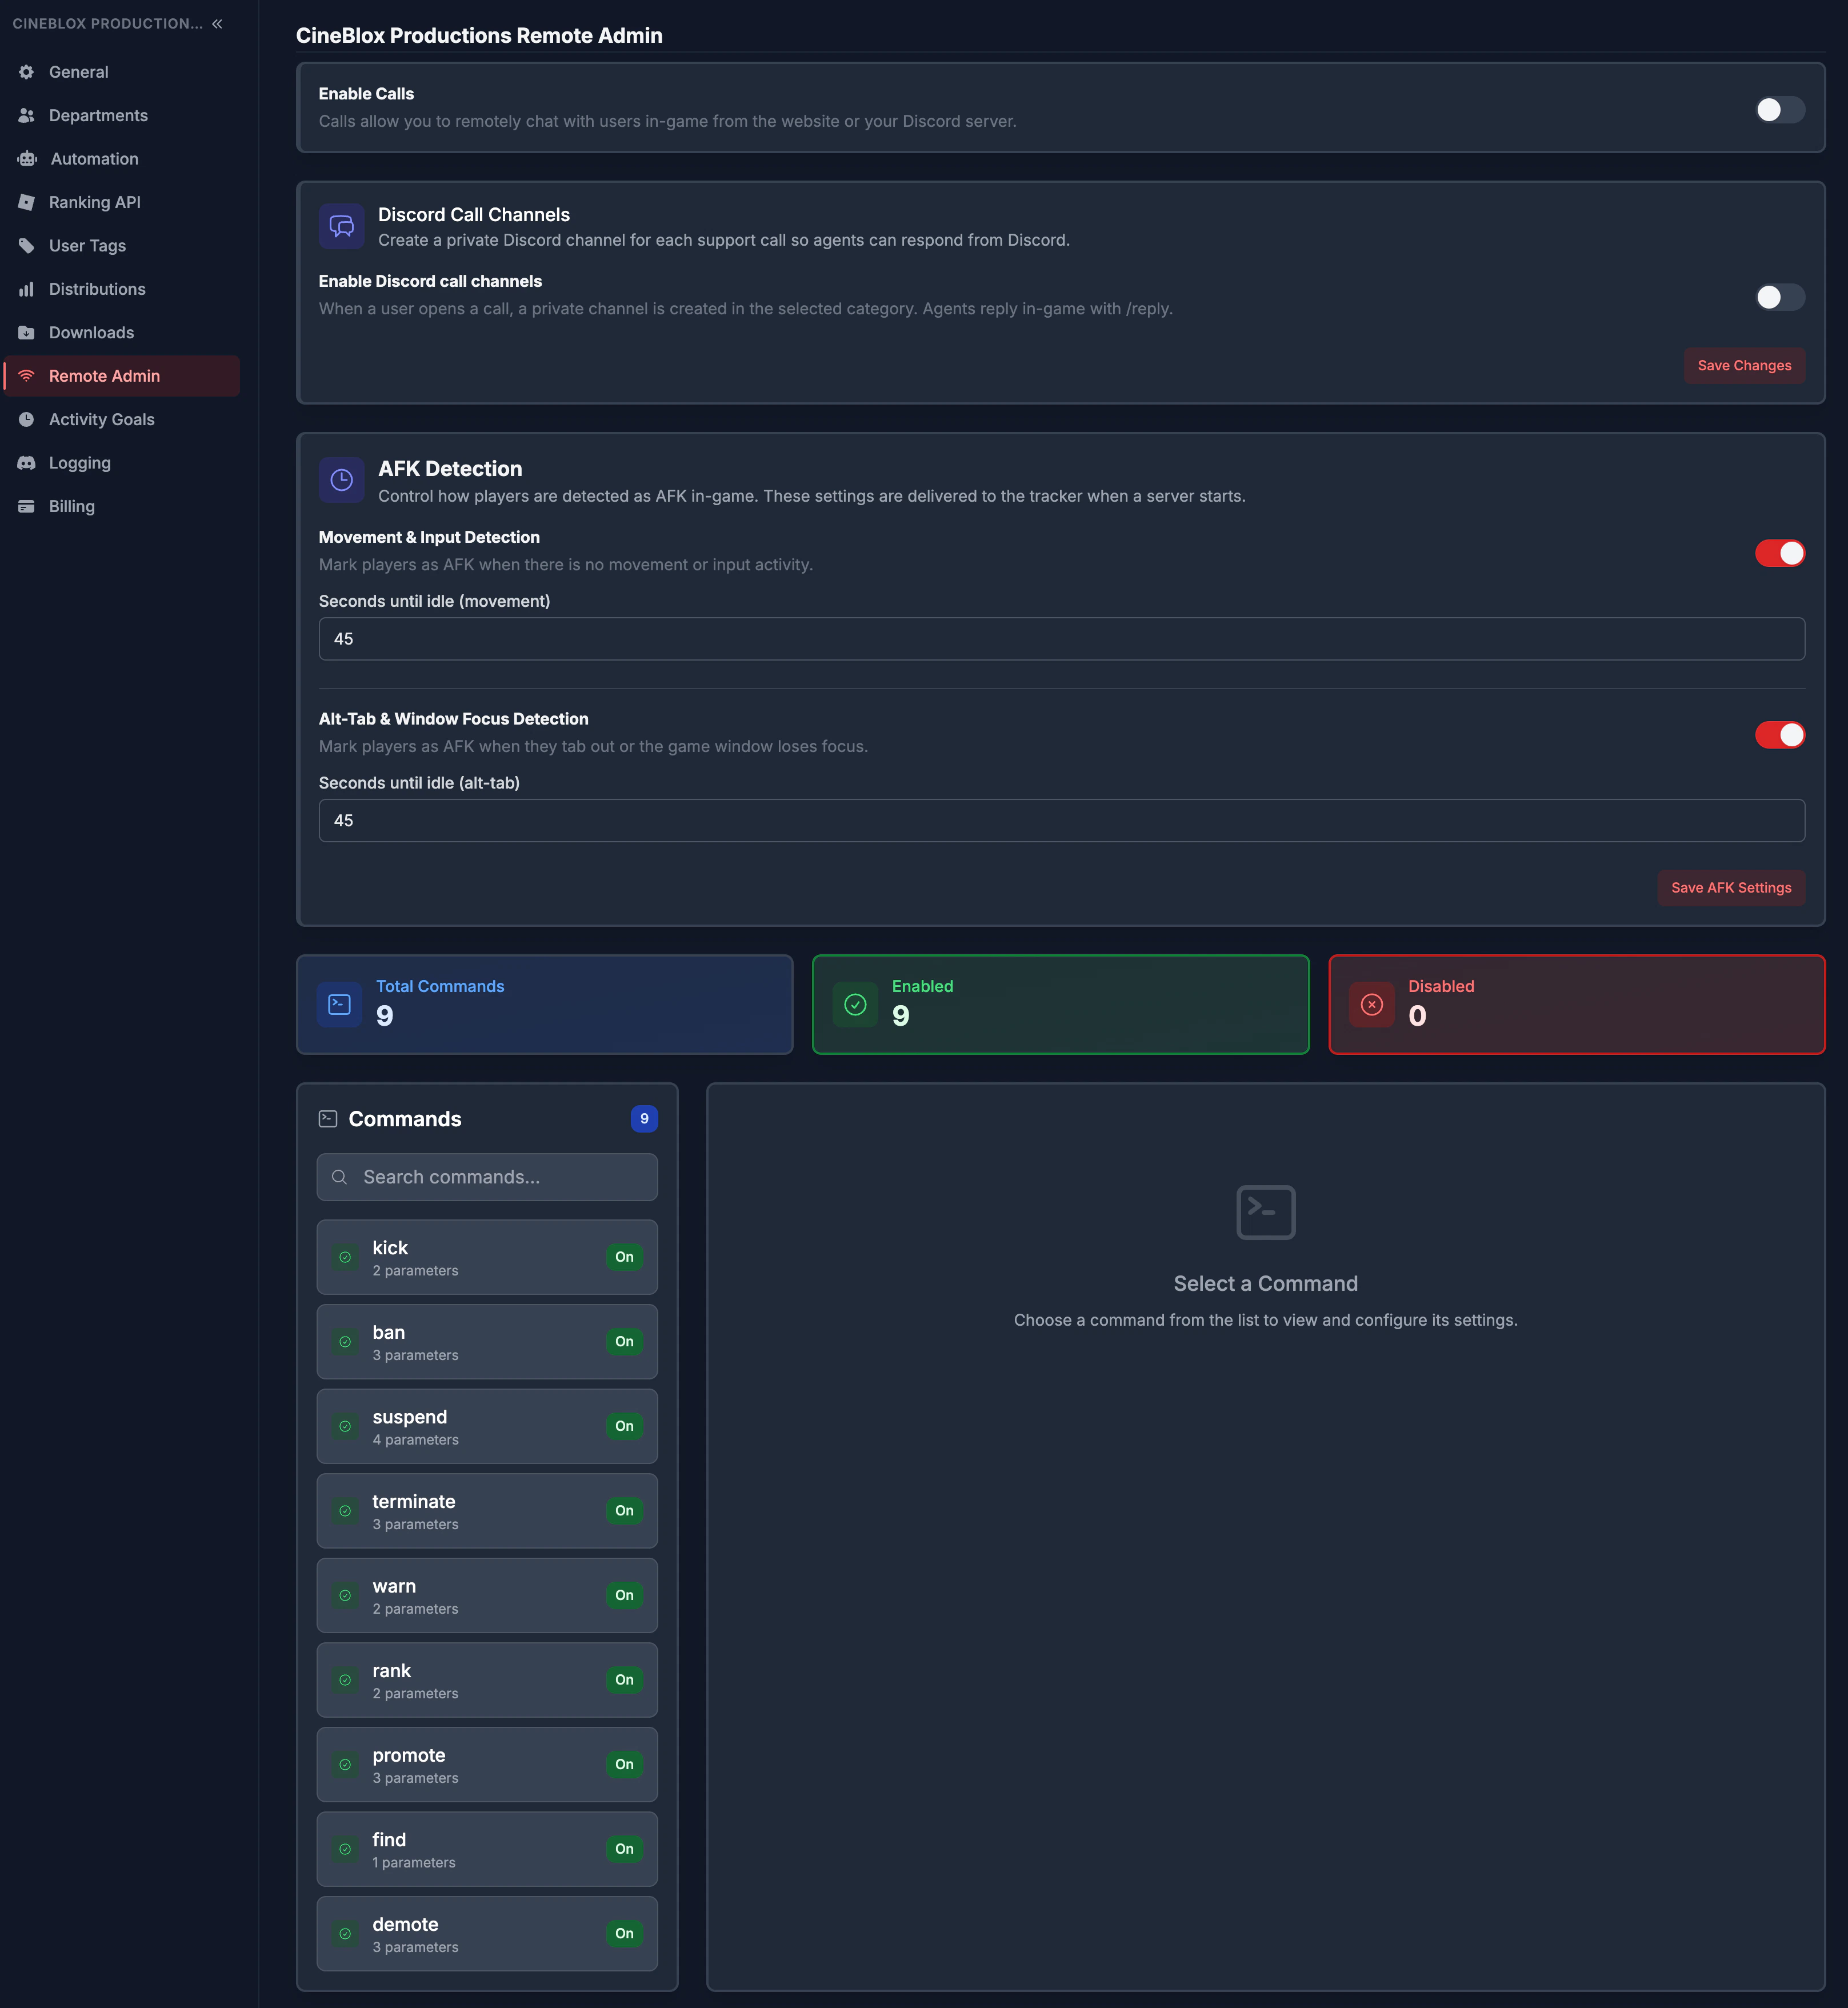Disable Alt-Tab & Window Focus Detection toggle
Screen dimensions: 1848x2008
1780,735
